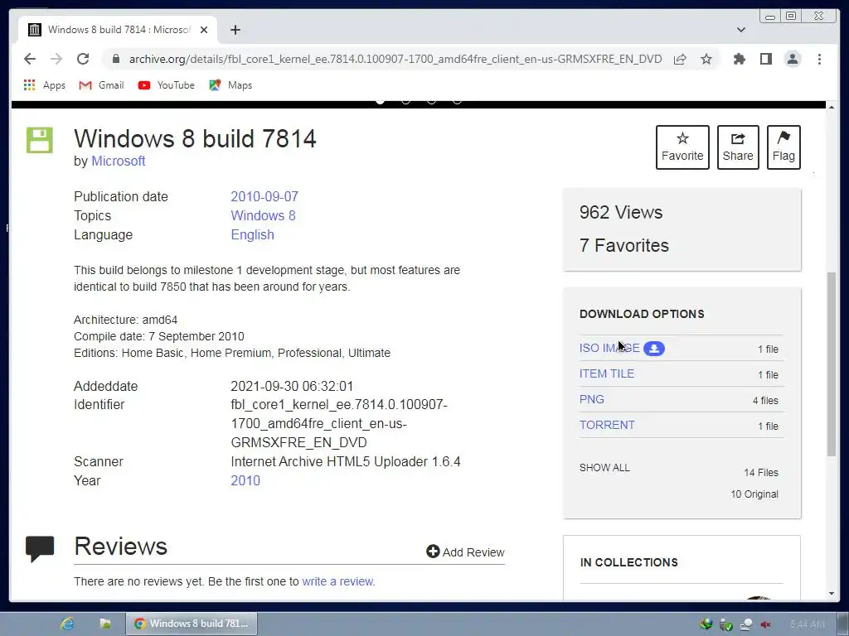This screenshot has width=849, height=636.
Task: Click the forward navigation arrow
Action: pyautogui.click(x=56, y=59)
